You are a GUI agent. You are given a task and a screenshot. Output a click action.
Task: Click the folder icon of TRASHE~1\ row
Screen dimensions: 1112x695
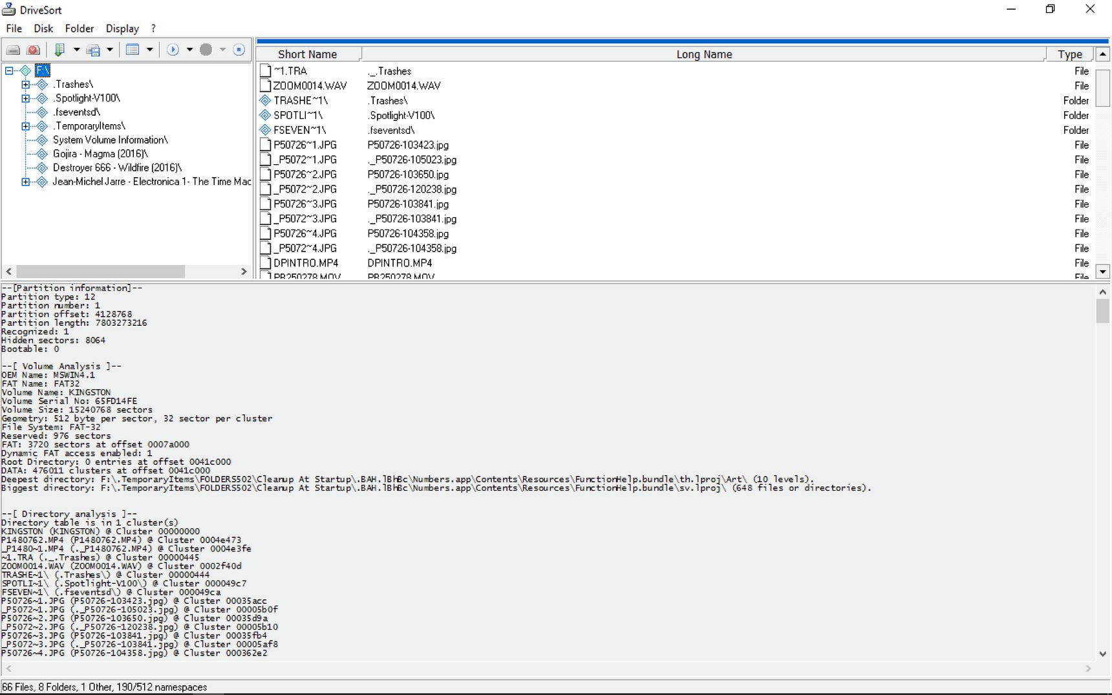pos(265,100)
